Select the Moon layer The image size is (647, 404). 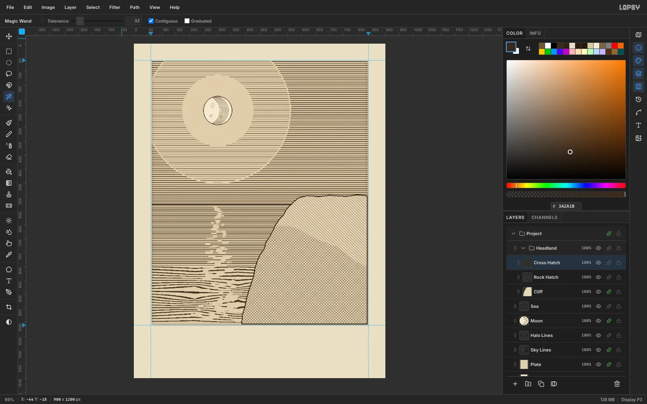tap(566, 321)
